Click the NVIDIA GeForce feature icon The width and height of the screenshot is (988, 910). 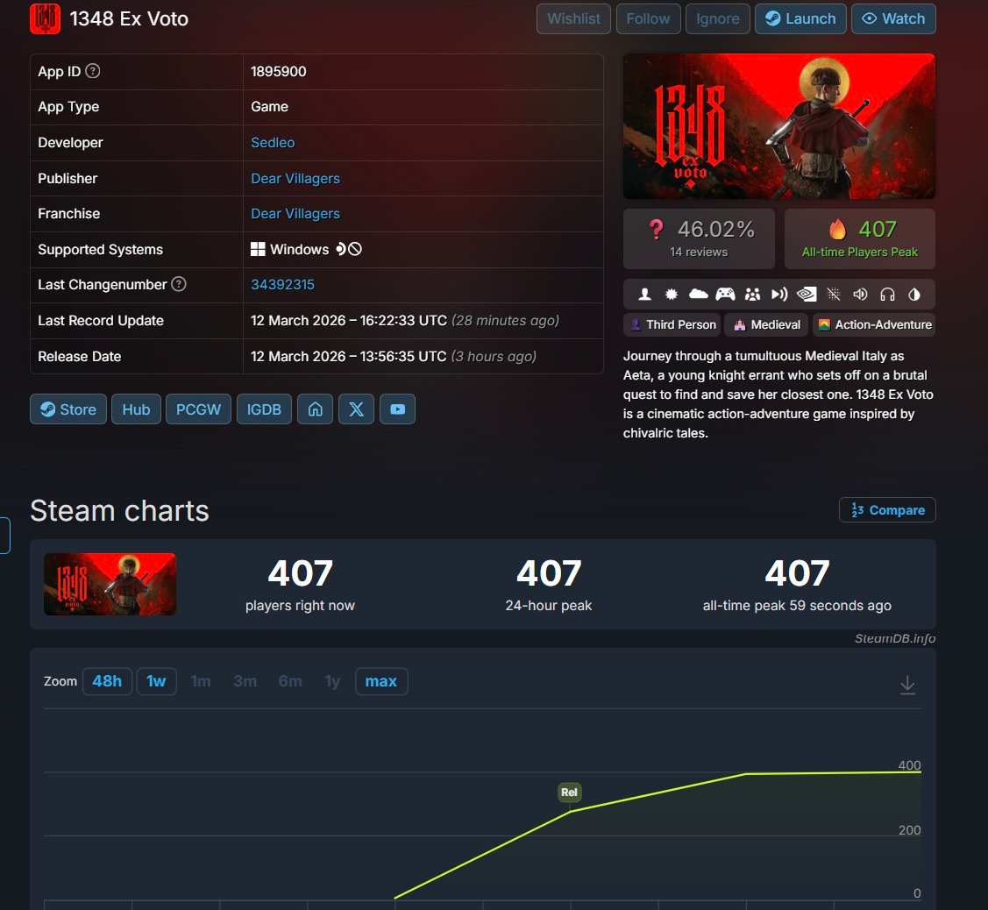(807, 294)
